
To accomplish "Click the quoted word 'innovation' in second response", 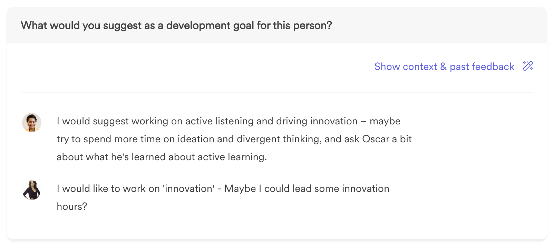I will pyautogui.click(x=188, y=188).
